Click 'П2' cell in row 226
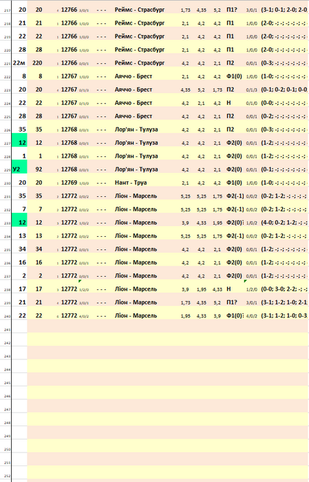 (x=231, y=129)
